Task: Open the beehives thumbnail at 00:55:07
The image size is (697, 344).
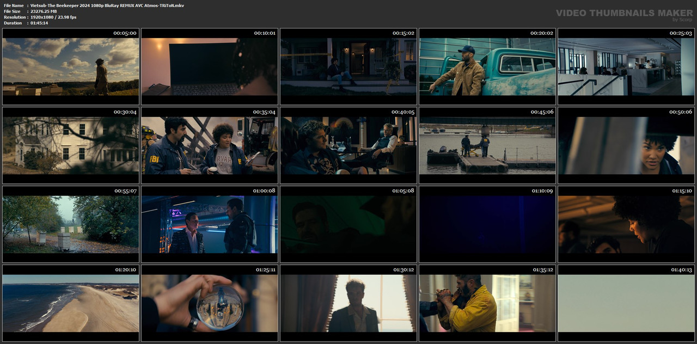Action: [x=71, y=224]
